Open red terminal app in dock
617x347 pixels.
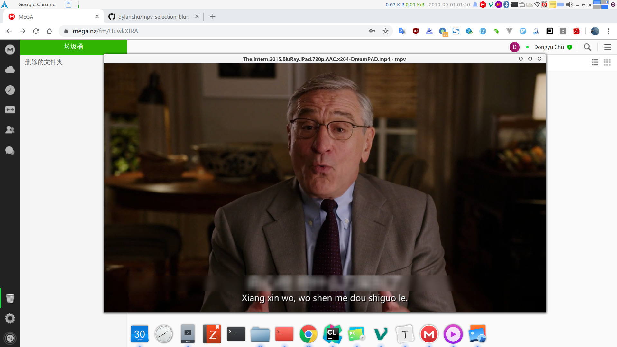point(284,334)
